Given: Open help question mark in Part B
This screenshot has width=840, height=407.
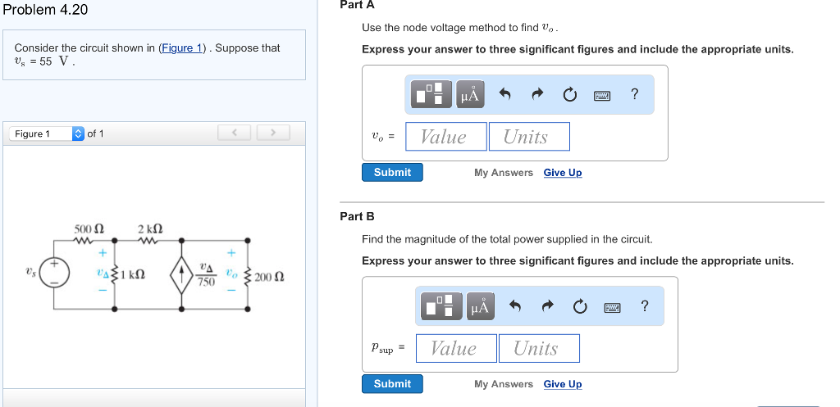Looking at the screenshot, I should (645, 306).
